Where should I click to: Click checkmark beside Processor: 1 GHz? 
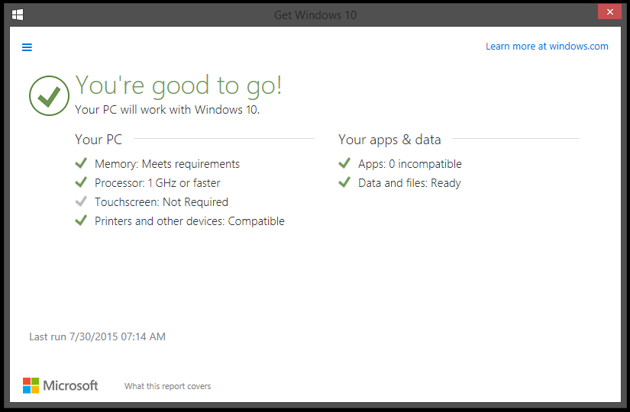tap(81, 182)
